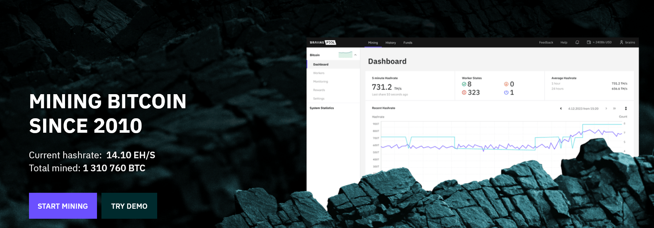The height and width of the screenshot is (228, 654).
Task: Switch to the Mining tab
Action: point(373,43)
